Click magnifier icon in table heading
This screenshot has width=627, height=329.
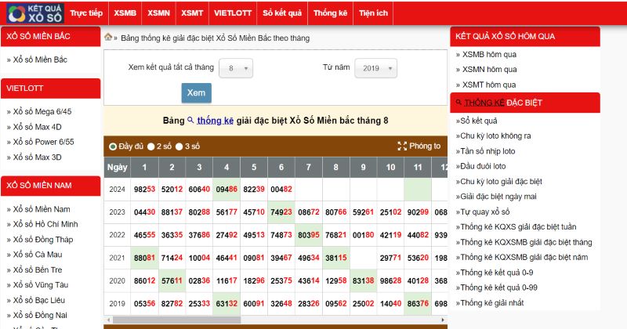coord(190,121)
